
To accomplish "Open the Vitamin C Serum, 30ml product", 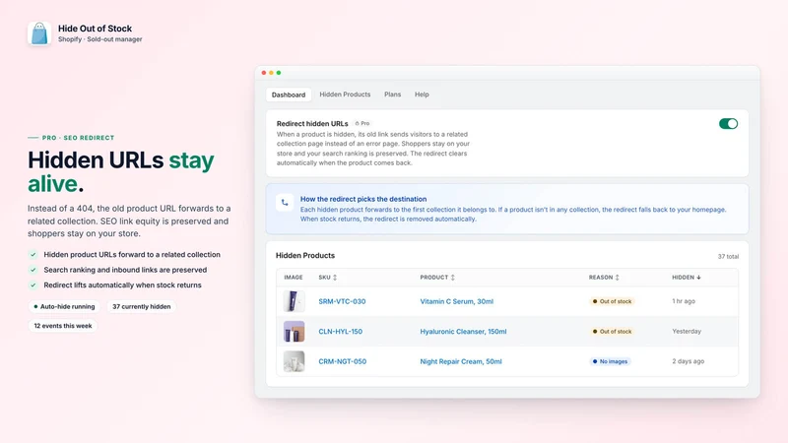I will click(456, 301).
